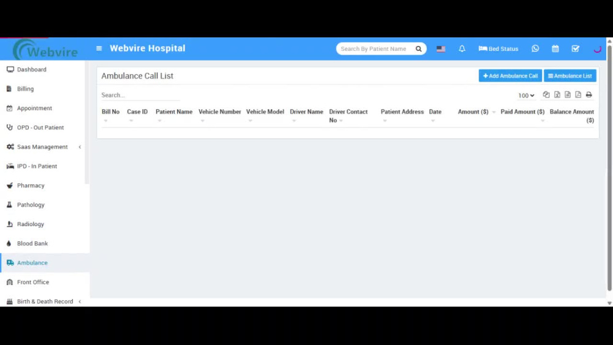The width and height of the screenshot is (613, 345).
Task: Click Add Ambulance Call button
Action: [x=510, y=76]
